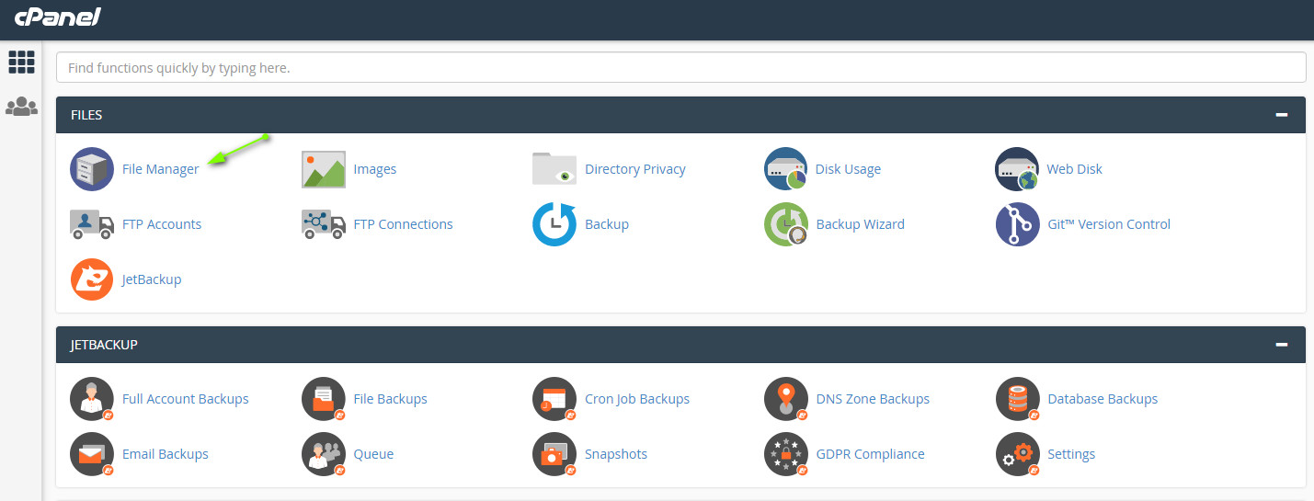Open the File Backups link
The image size is (1314, 501).
[x=390, y=399]
